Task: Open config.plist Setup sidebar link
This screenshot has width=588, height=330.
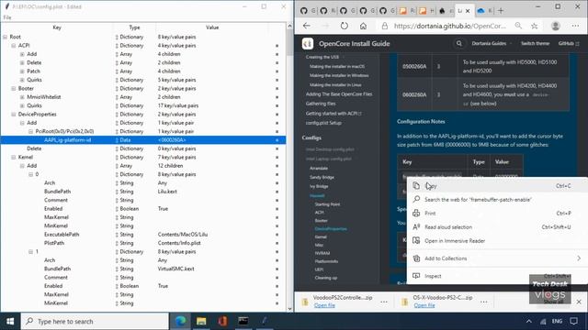Action: 323,123
